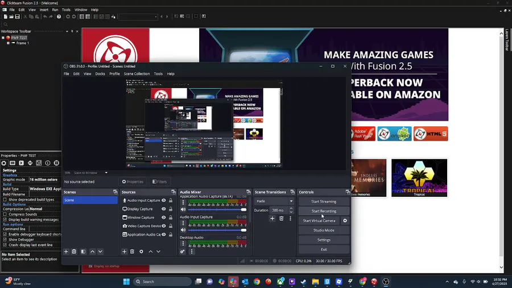Screen dimensions: 512x288
Task: Select Scene item in Scenes list
Action: click(x=90, y=200)
